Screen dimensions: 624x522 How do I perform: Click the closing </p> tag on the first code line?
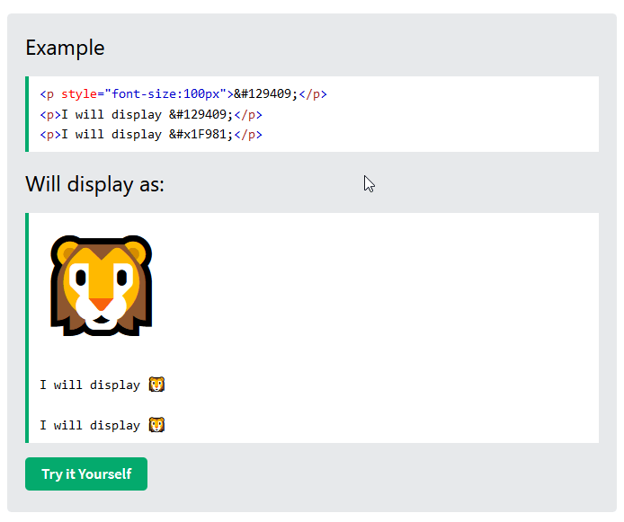point(313,94)
